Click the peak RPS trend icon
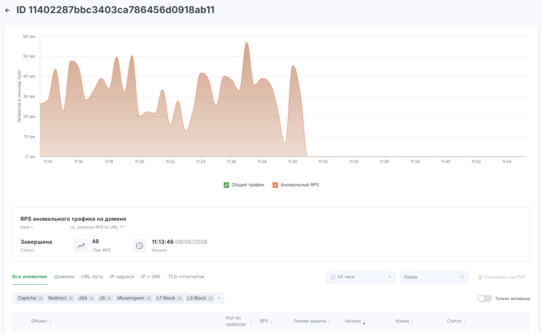 click(81, 246)
